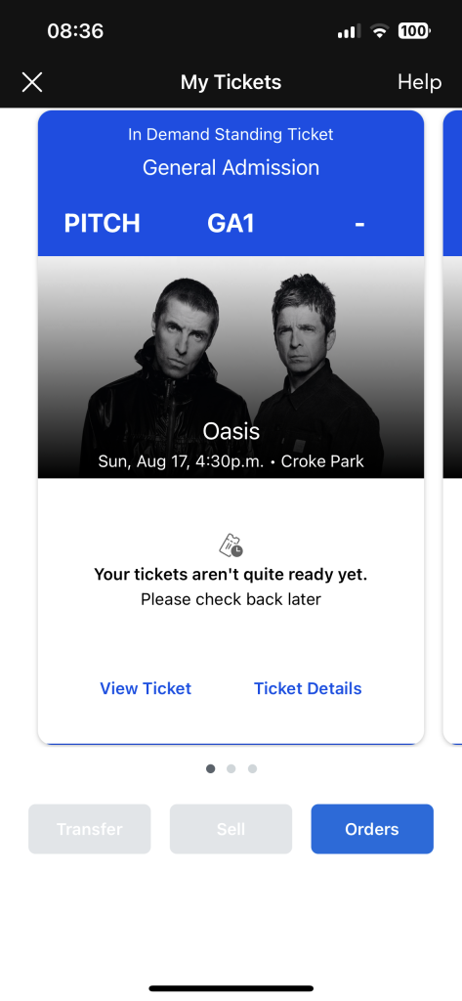Open the Orders button

coord(372,829)
